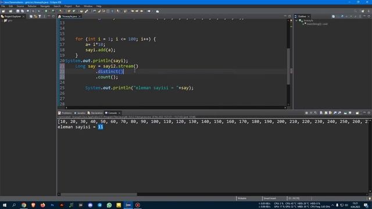Screen dimensions: 372x209
Task: Open the Edit menu
Action: point(10,6)
